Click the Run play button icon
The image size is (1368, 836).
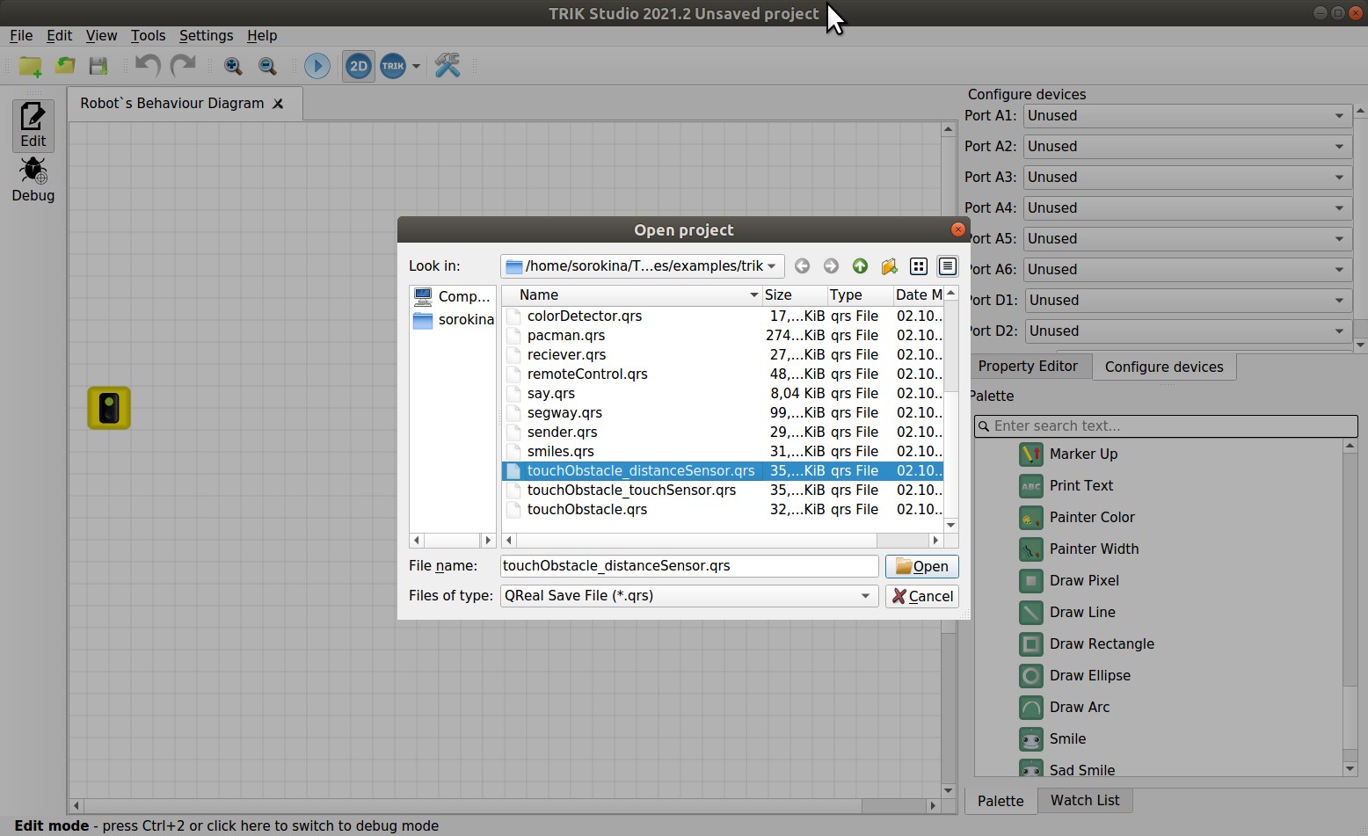point(317,66)
